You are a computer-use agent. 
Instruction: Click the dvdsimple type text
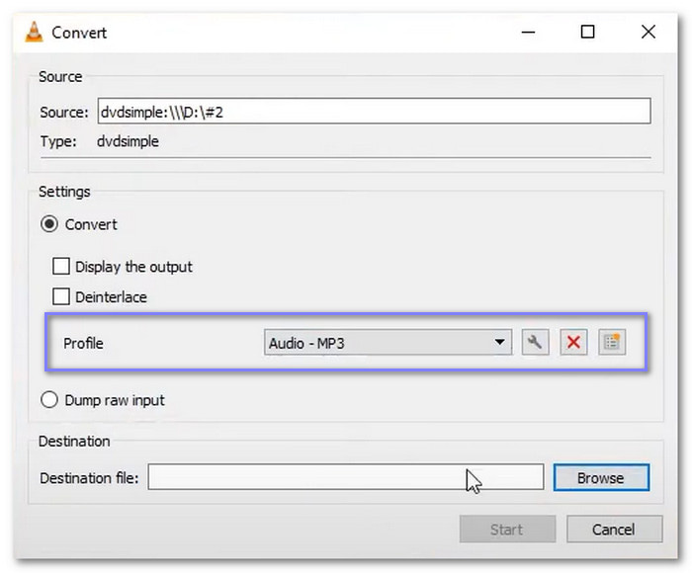point(128,141)
